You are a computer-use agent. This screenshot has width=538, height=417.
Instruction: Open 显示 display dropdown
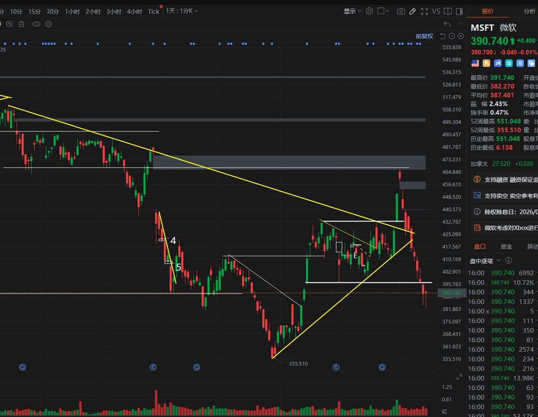click(x=352, y=11)
